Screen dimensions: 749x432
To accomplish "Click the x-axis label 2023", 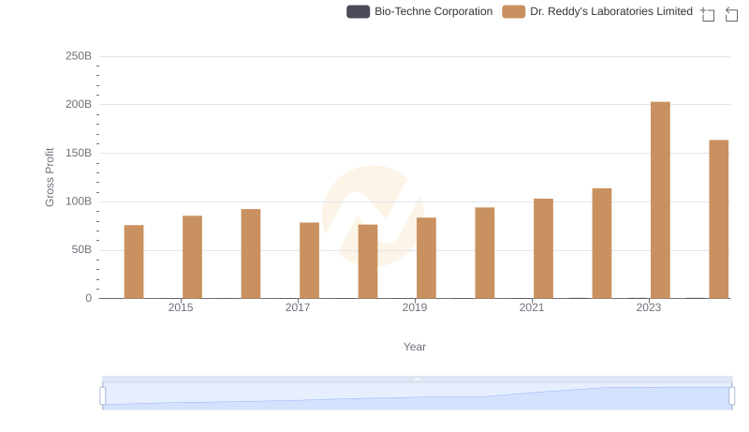I will point(649,307).
